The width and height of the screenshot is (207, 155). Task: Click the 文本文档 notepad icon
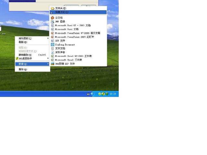click(x=52, y=48)
